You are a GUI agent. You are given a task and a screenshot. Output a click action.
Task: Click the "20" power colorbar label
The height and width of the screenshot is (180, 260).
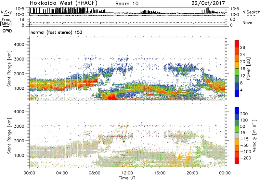(242, 62)
